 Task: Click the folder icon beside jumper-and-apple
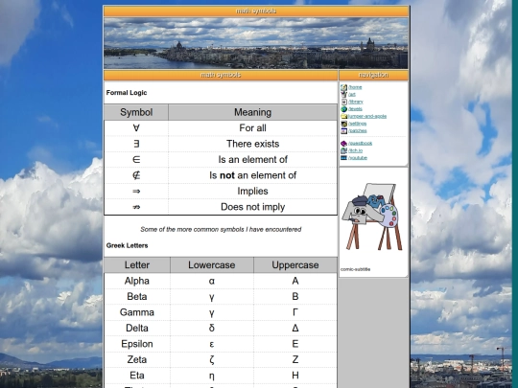(x=344, y=117)
